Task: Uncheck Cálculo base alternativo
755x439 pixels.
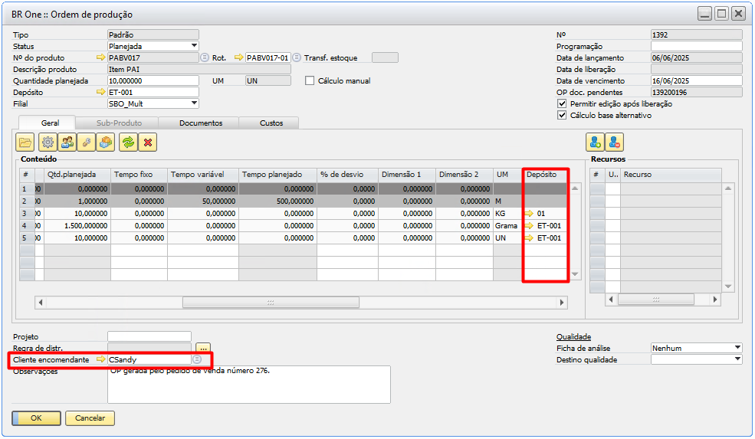Action: tap(562, 116)
